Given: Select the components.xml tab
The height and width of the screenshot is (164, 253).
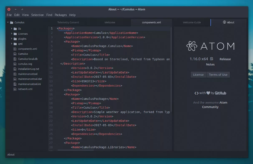Looking at the screenshot, I should pyautogui.click(x=151, y=22).
